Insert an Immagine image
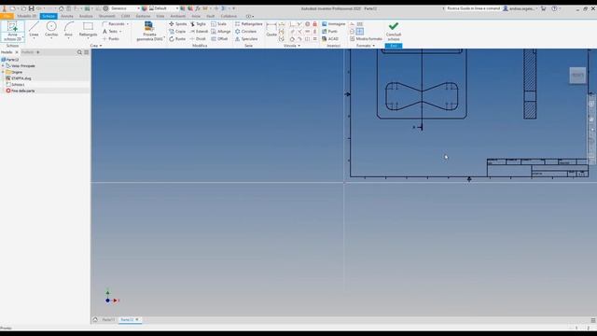 click(334, 24)
